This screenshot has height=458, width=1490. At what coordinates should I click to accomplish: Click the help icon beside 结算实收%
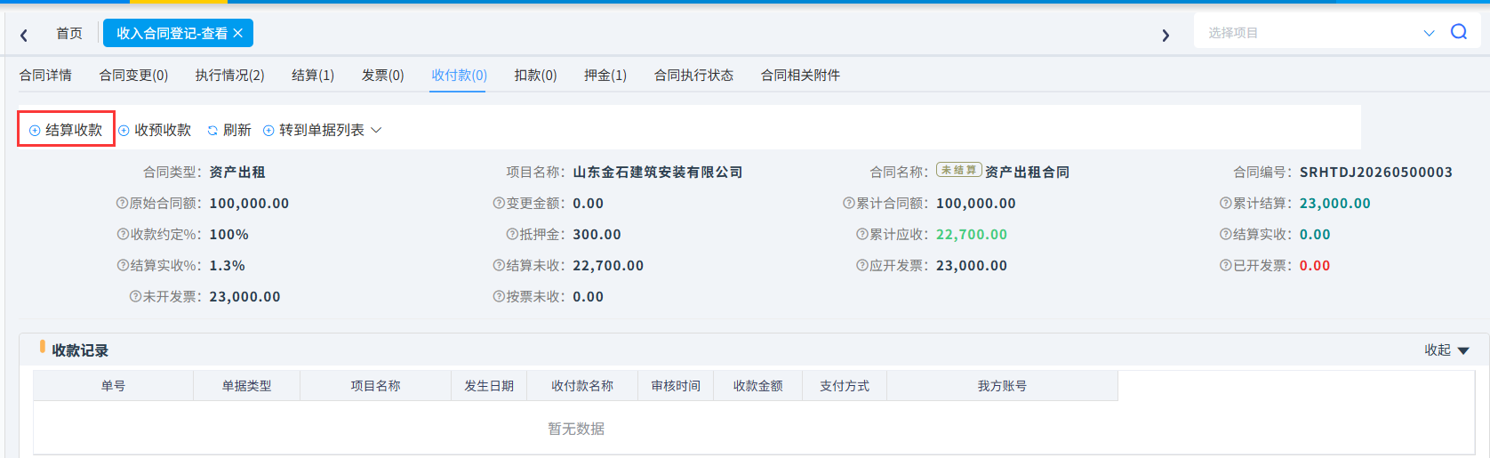(x=123, y=266)
